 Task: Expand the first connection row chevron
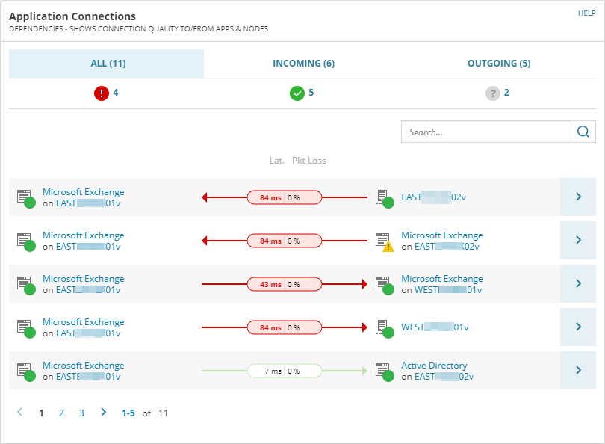[x=577, y=197]
